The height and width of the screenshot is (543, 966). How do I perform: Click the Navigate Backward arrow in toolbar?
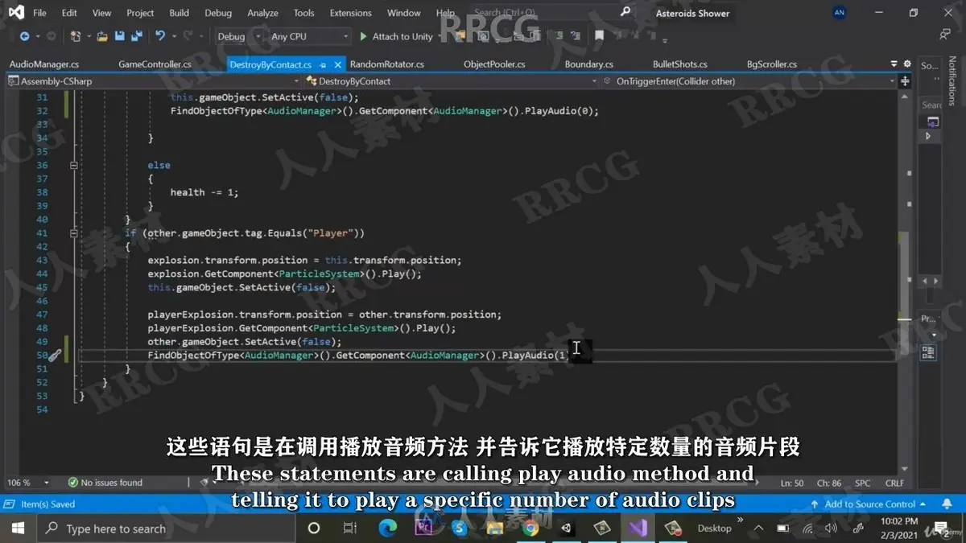(25, 36)
